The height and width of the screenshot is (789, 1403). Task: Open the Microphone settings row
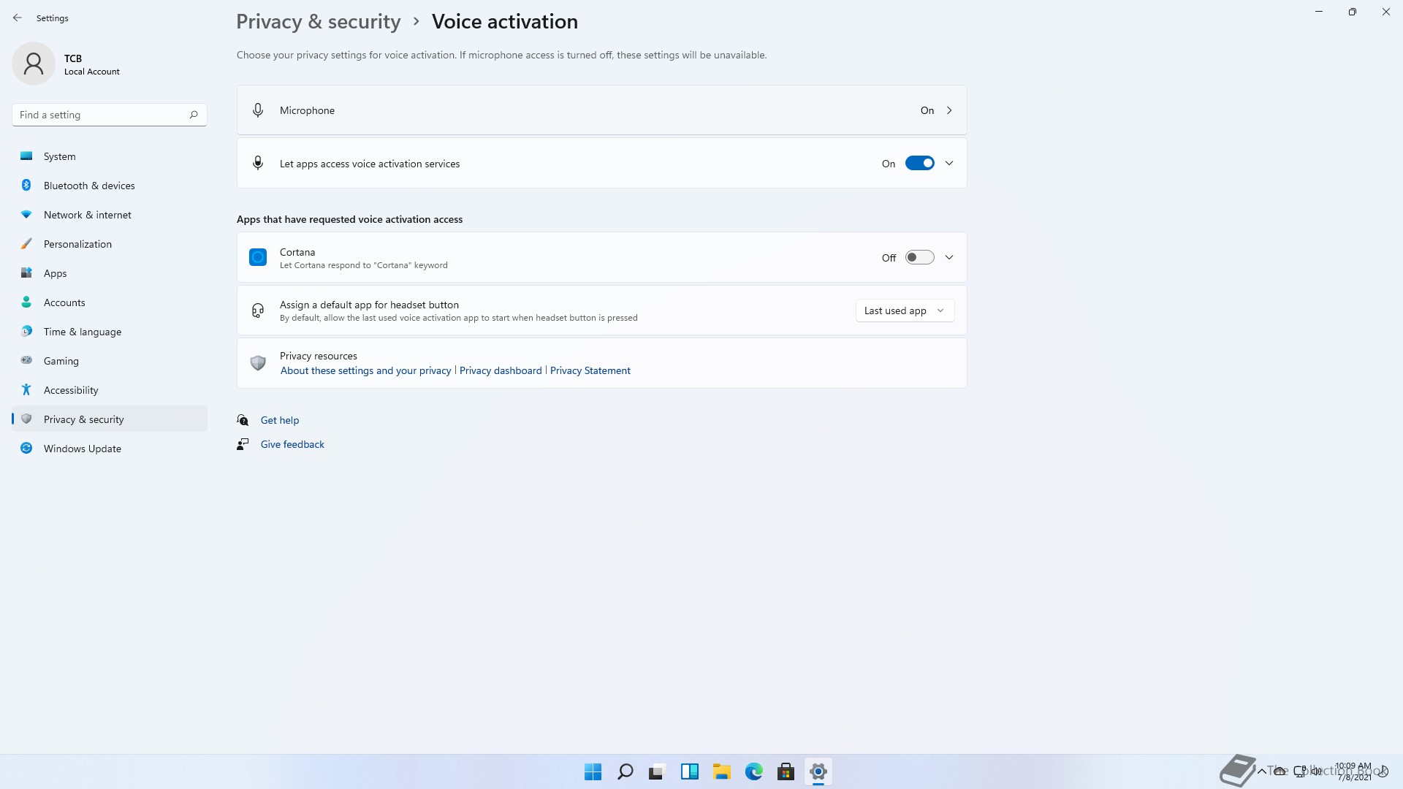click(x=601, y=110)
